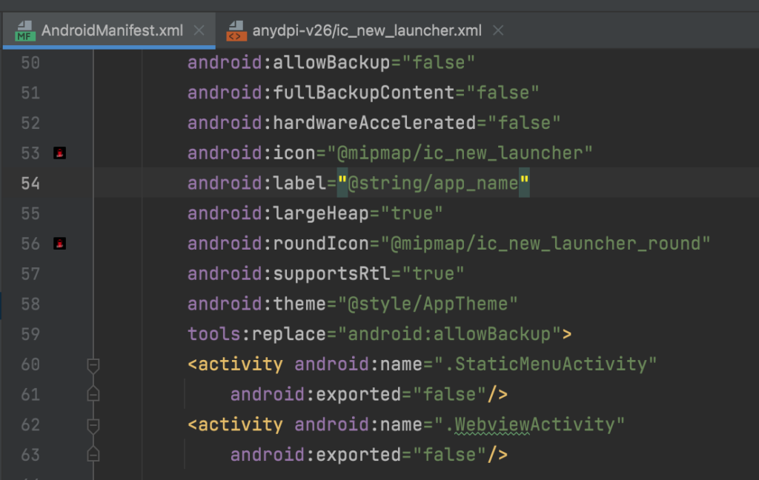
Task: Click line number 54 in the gutter
Action: tap(30, 183)
